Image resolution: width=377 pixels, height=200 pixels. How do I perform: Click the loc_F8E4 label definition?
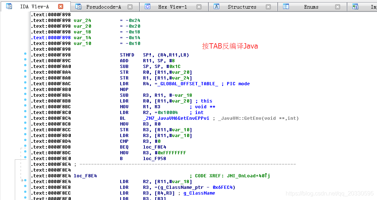(85, 176)
